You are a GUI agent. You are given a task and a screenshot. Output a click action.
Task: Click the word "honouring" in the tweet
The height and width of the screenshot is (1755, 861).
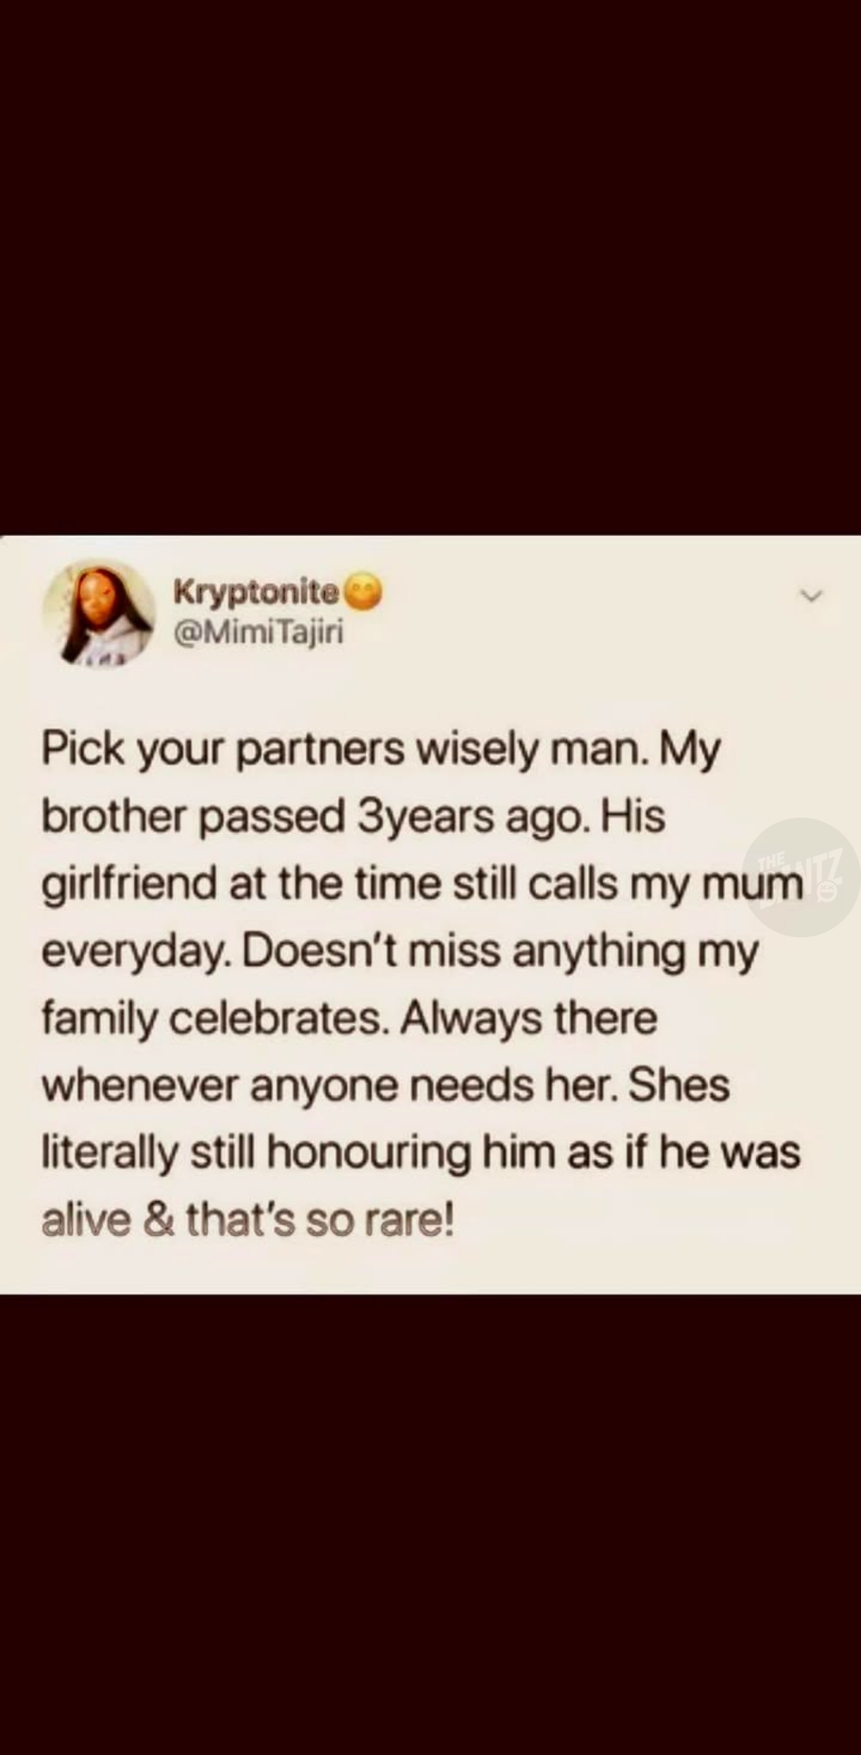point(368,1153)
